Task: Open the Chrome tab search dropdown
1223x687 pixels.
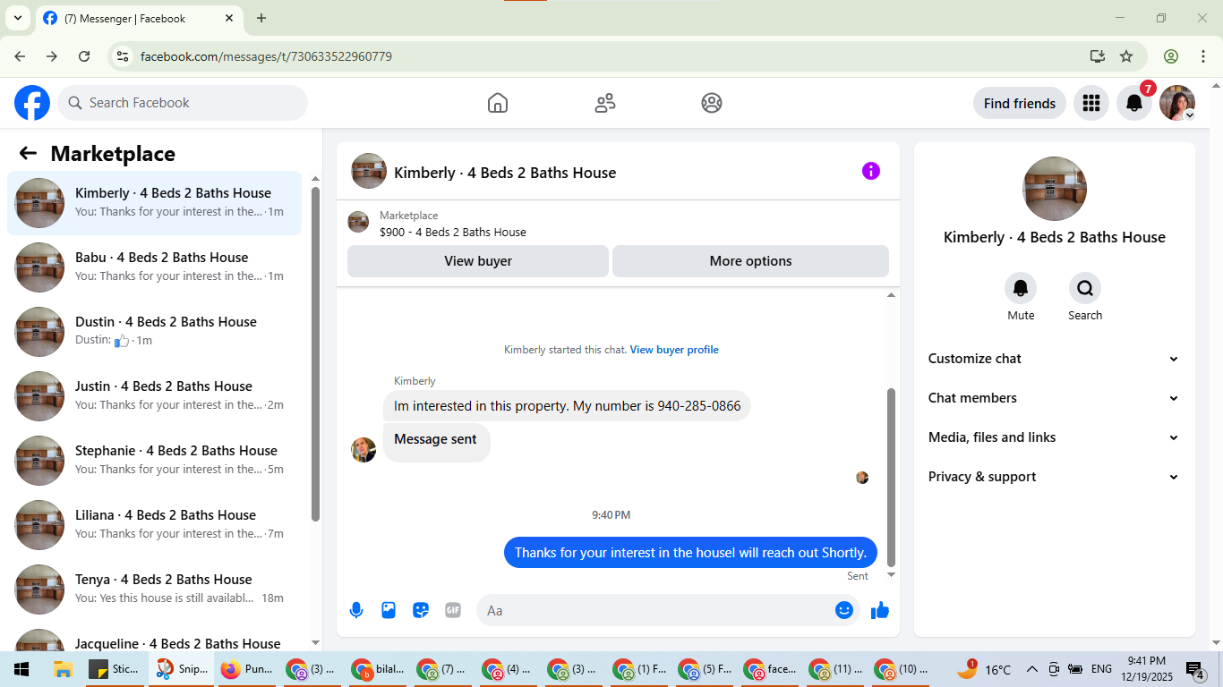Action: (x=17, y=18)
